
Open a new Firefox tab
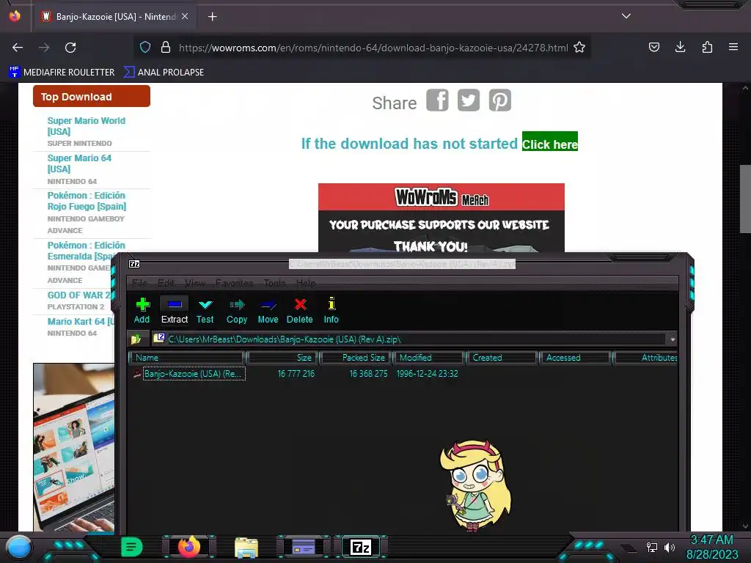pyautogui.click(x=213, y=17)
